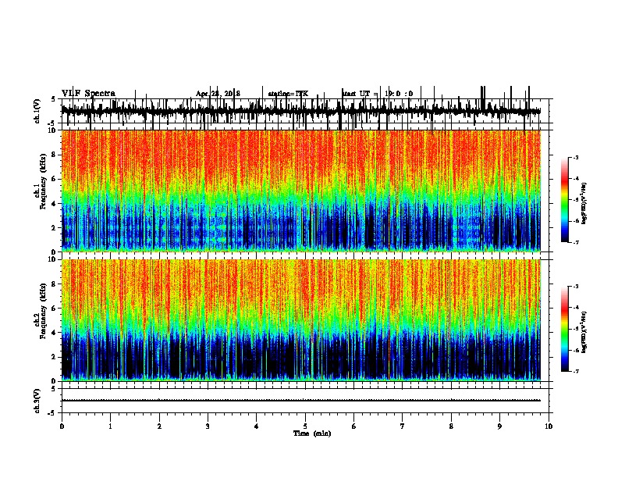Click the flat ch.3 voltage trace line

300,401
